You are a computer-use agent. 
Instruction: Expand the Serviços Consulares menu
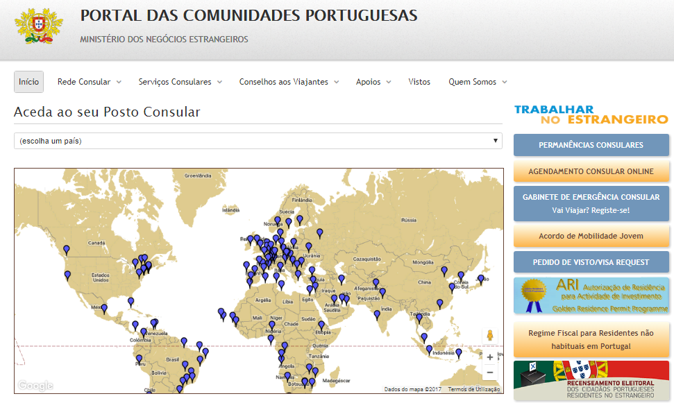180,82
